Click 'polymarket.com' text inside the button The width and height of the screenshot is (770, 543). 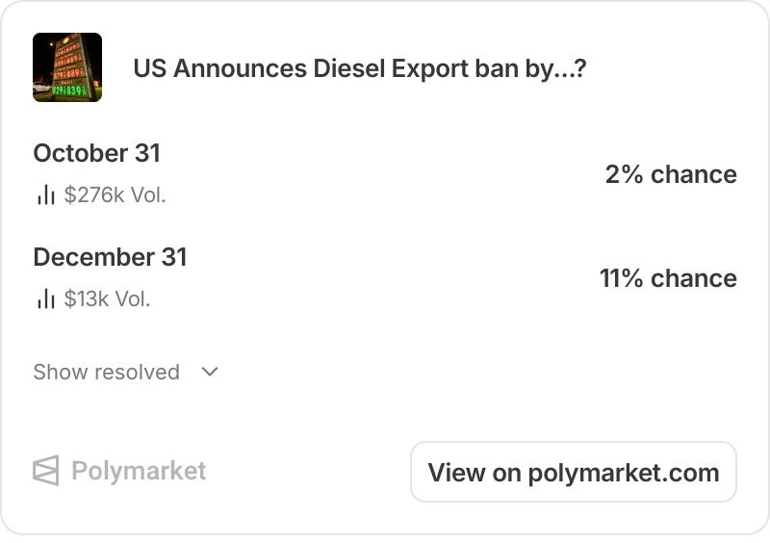[624, 474]
